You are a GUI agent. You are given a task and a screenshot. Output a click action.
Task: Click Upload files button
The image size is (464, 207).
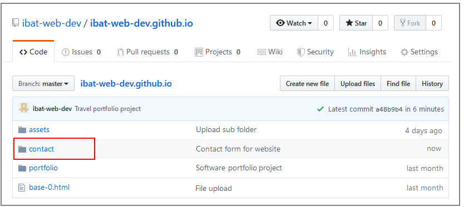pyautogui.click(x=358, y=84)
